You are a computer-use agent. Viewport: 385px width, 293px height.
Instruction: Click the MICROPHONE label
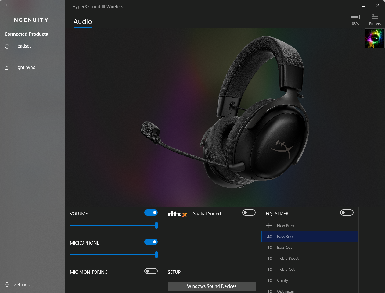85,243
